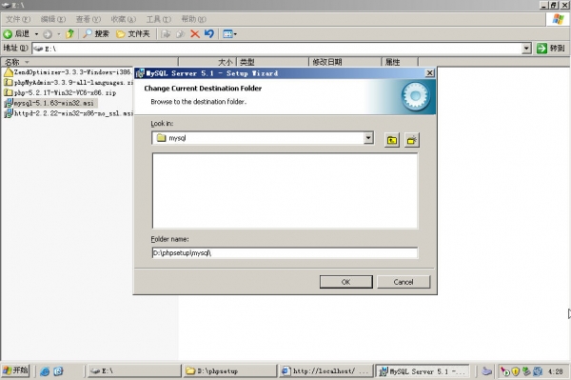The image size is (571, 380).
Task: Open the Favorites (收藏) menu
Action: tap(124, 19)
